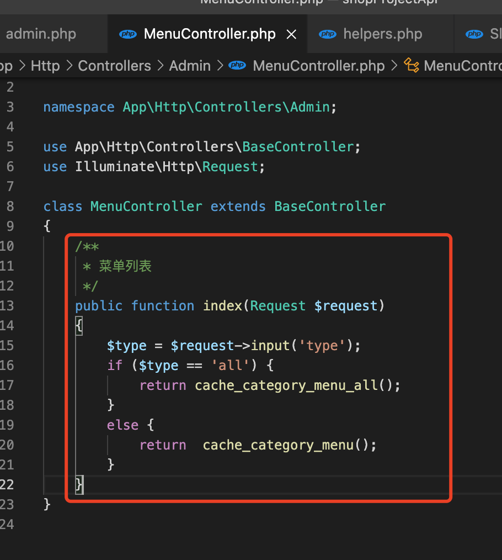Click the PHP icon on helpers.php tab
The height and width of the screenshot is (560, 502).
(328, 34)
